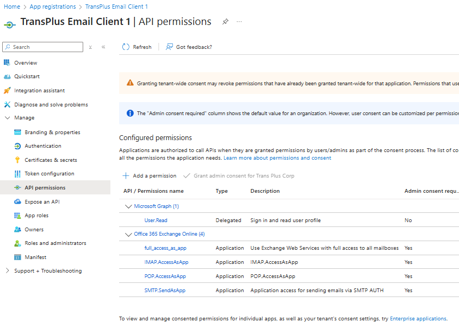Collapse the Office 365 Exchange Online group

pyautogui.click(x=128, y=235)
